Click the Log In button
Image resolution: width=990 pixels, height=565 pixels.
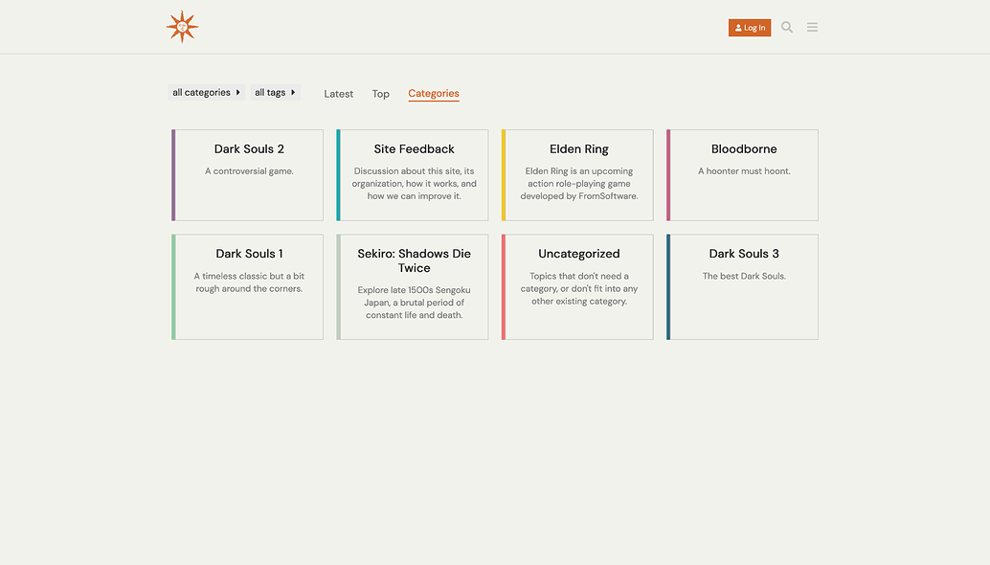coord(749,28)
